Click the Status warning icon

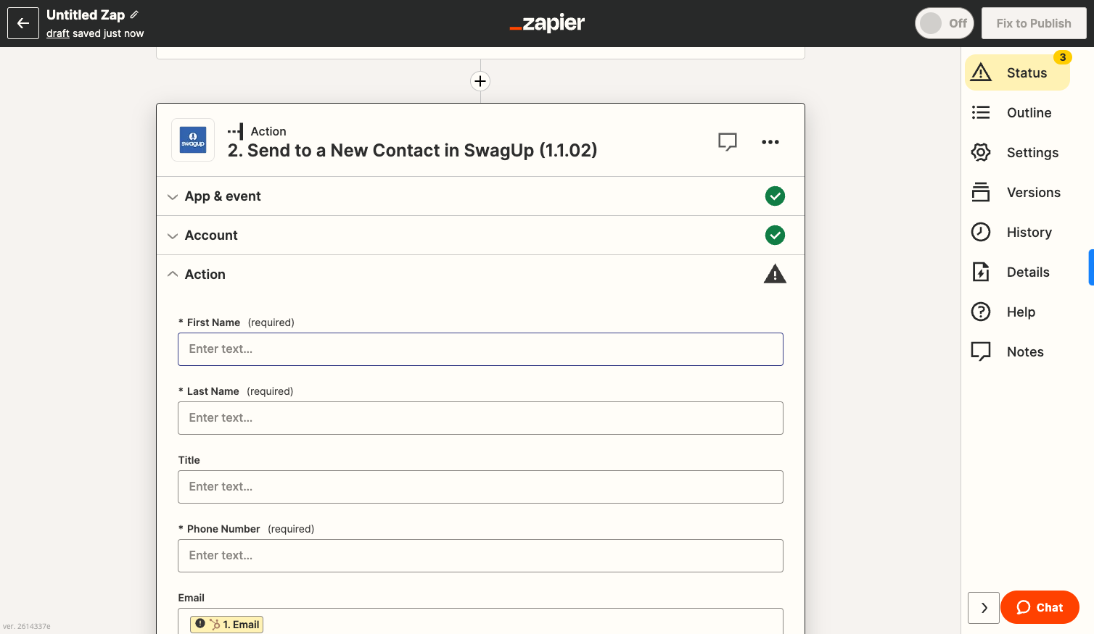pyautogui.click(x=981, y=72)
